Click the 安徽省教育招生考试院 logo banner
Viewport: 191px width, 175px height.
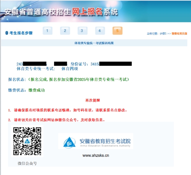point(95,141)
